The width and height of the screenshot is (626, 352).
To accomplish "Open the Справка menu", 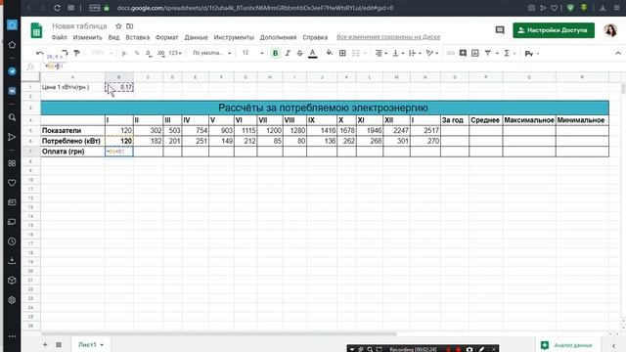I will (315, 37).
